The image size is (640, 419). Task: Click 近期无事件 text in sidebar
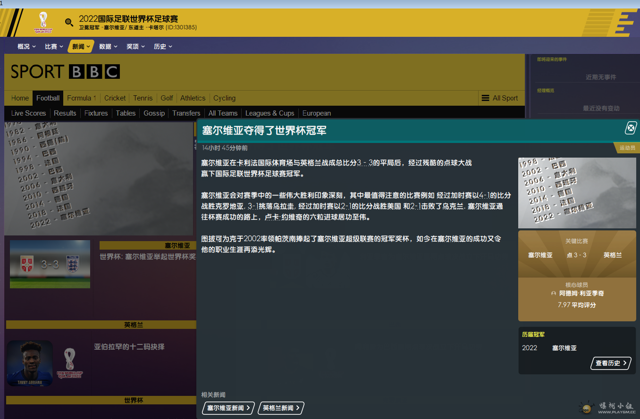coord(601,77)
